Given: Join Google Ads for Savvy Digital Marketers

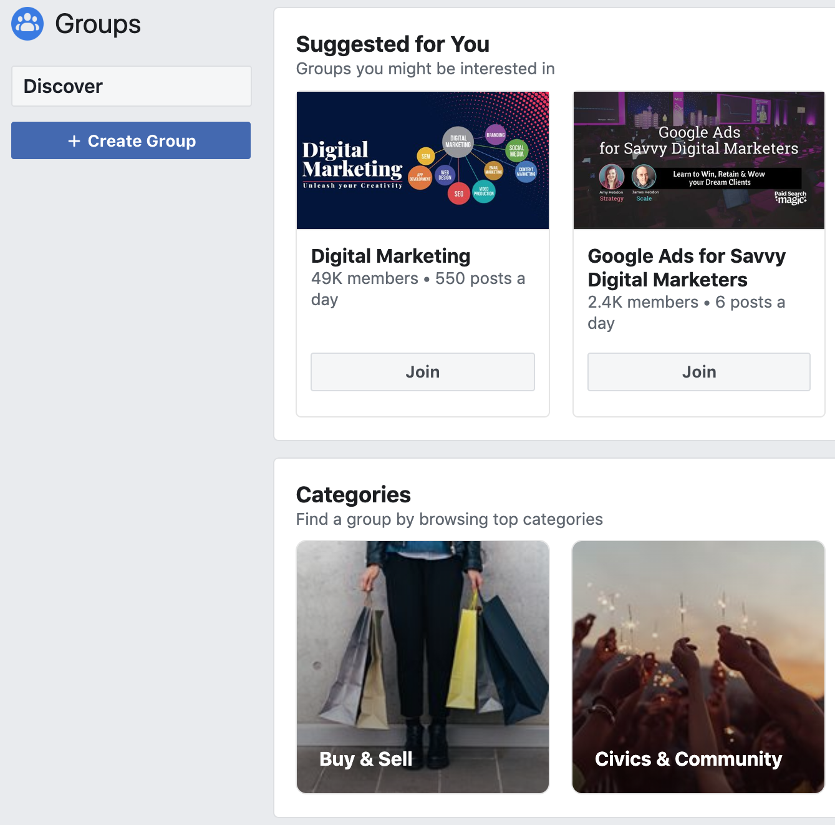Looking at the screenshot, I should pyautogui.click(x=698, y=372).
